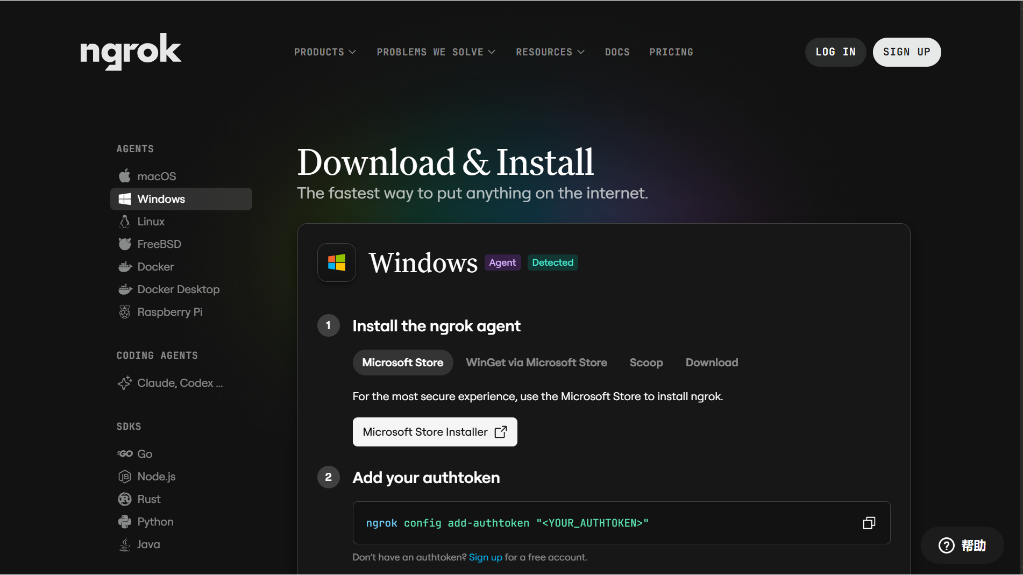Click the macOS Apple icon in sidebar

pos(125,176)
